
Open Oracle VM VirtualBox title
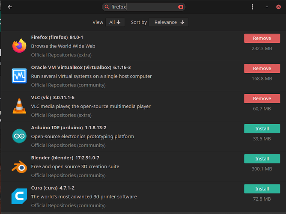tap(81, 68)
